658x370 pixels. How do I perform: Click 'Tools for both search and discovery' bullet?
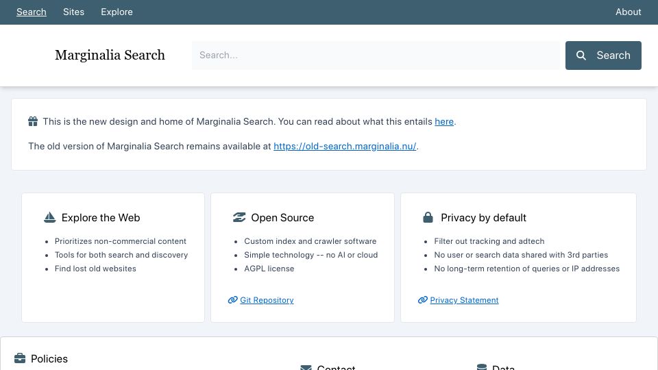[x=121, y=255]
